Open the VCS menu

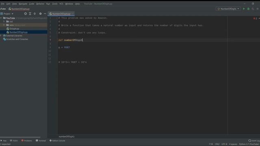click(61, 4)
